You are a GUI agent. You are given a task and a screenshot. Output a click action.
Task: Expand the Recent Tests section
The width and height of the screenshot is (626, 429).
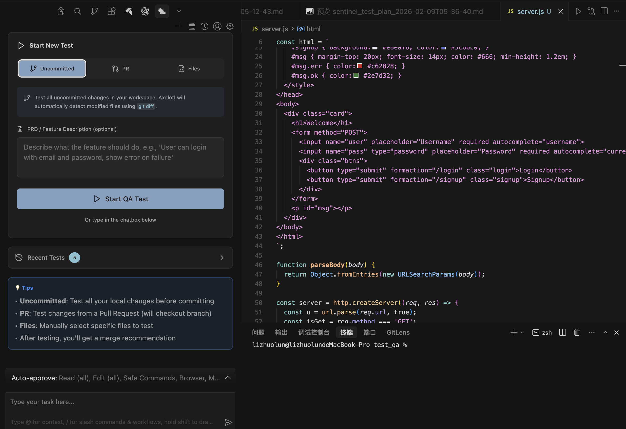[x=222, y=258]
